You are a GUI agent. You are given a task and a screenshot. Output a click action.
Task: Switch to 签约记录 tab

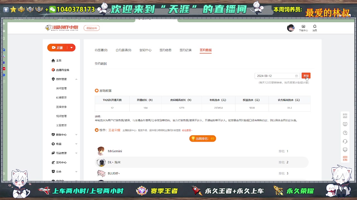[185, 50]
